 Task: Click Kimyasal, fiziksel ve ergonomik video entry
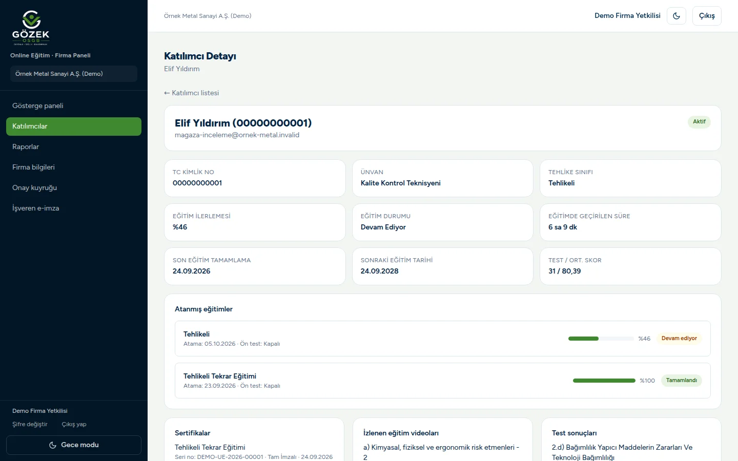pyautogui.click(x=442, y=452)
